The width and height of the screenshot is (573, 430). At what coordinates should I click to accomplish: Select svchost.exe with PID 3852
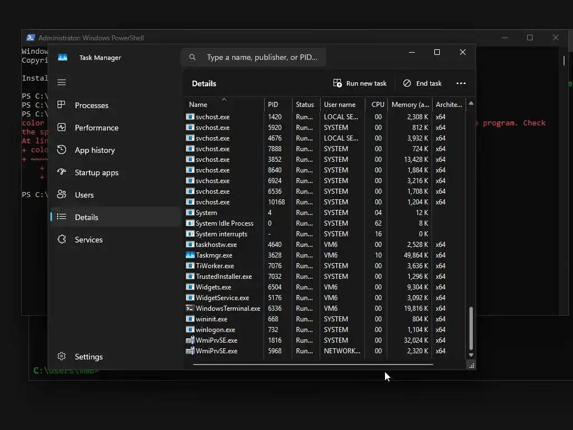coord(325,160)
